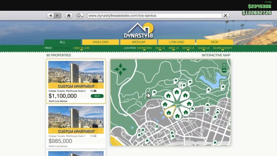Screen dimensions: 277x156
Task: Toggle the NORTH LS location filter
Action: pos(188,48)
